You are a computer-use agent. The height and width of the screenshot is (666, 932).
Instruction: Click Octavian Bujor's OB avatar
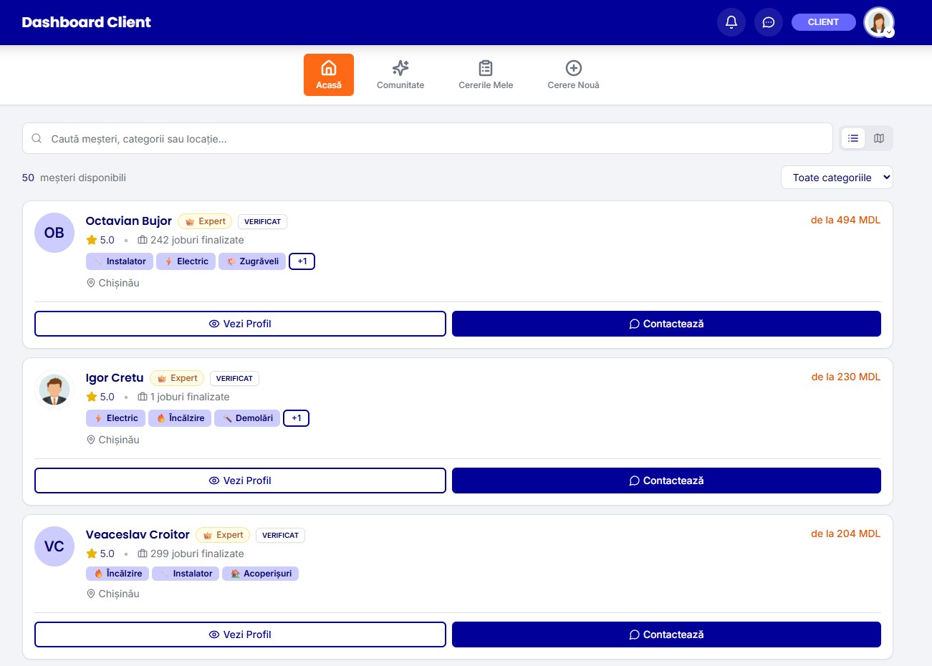click(x=54, y=233)
